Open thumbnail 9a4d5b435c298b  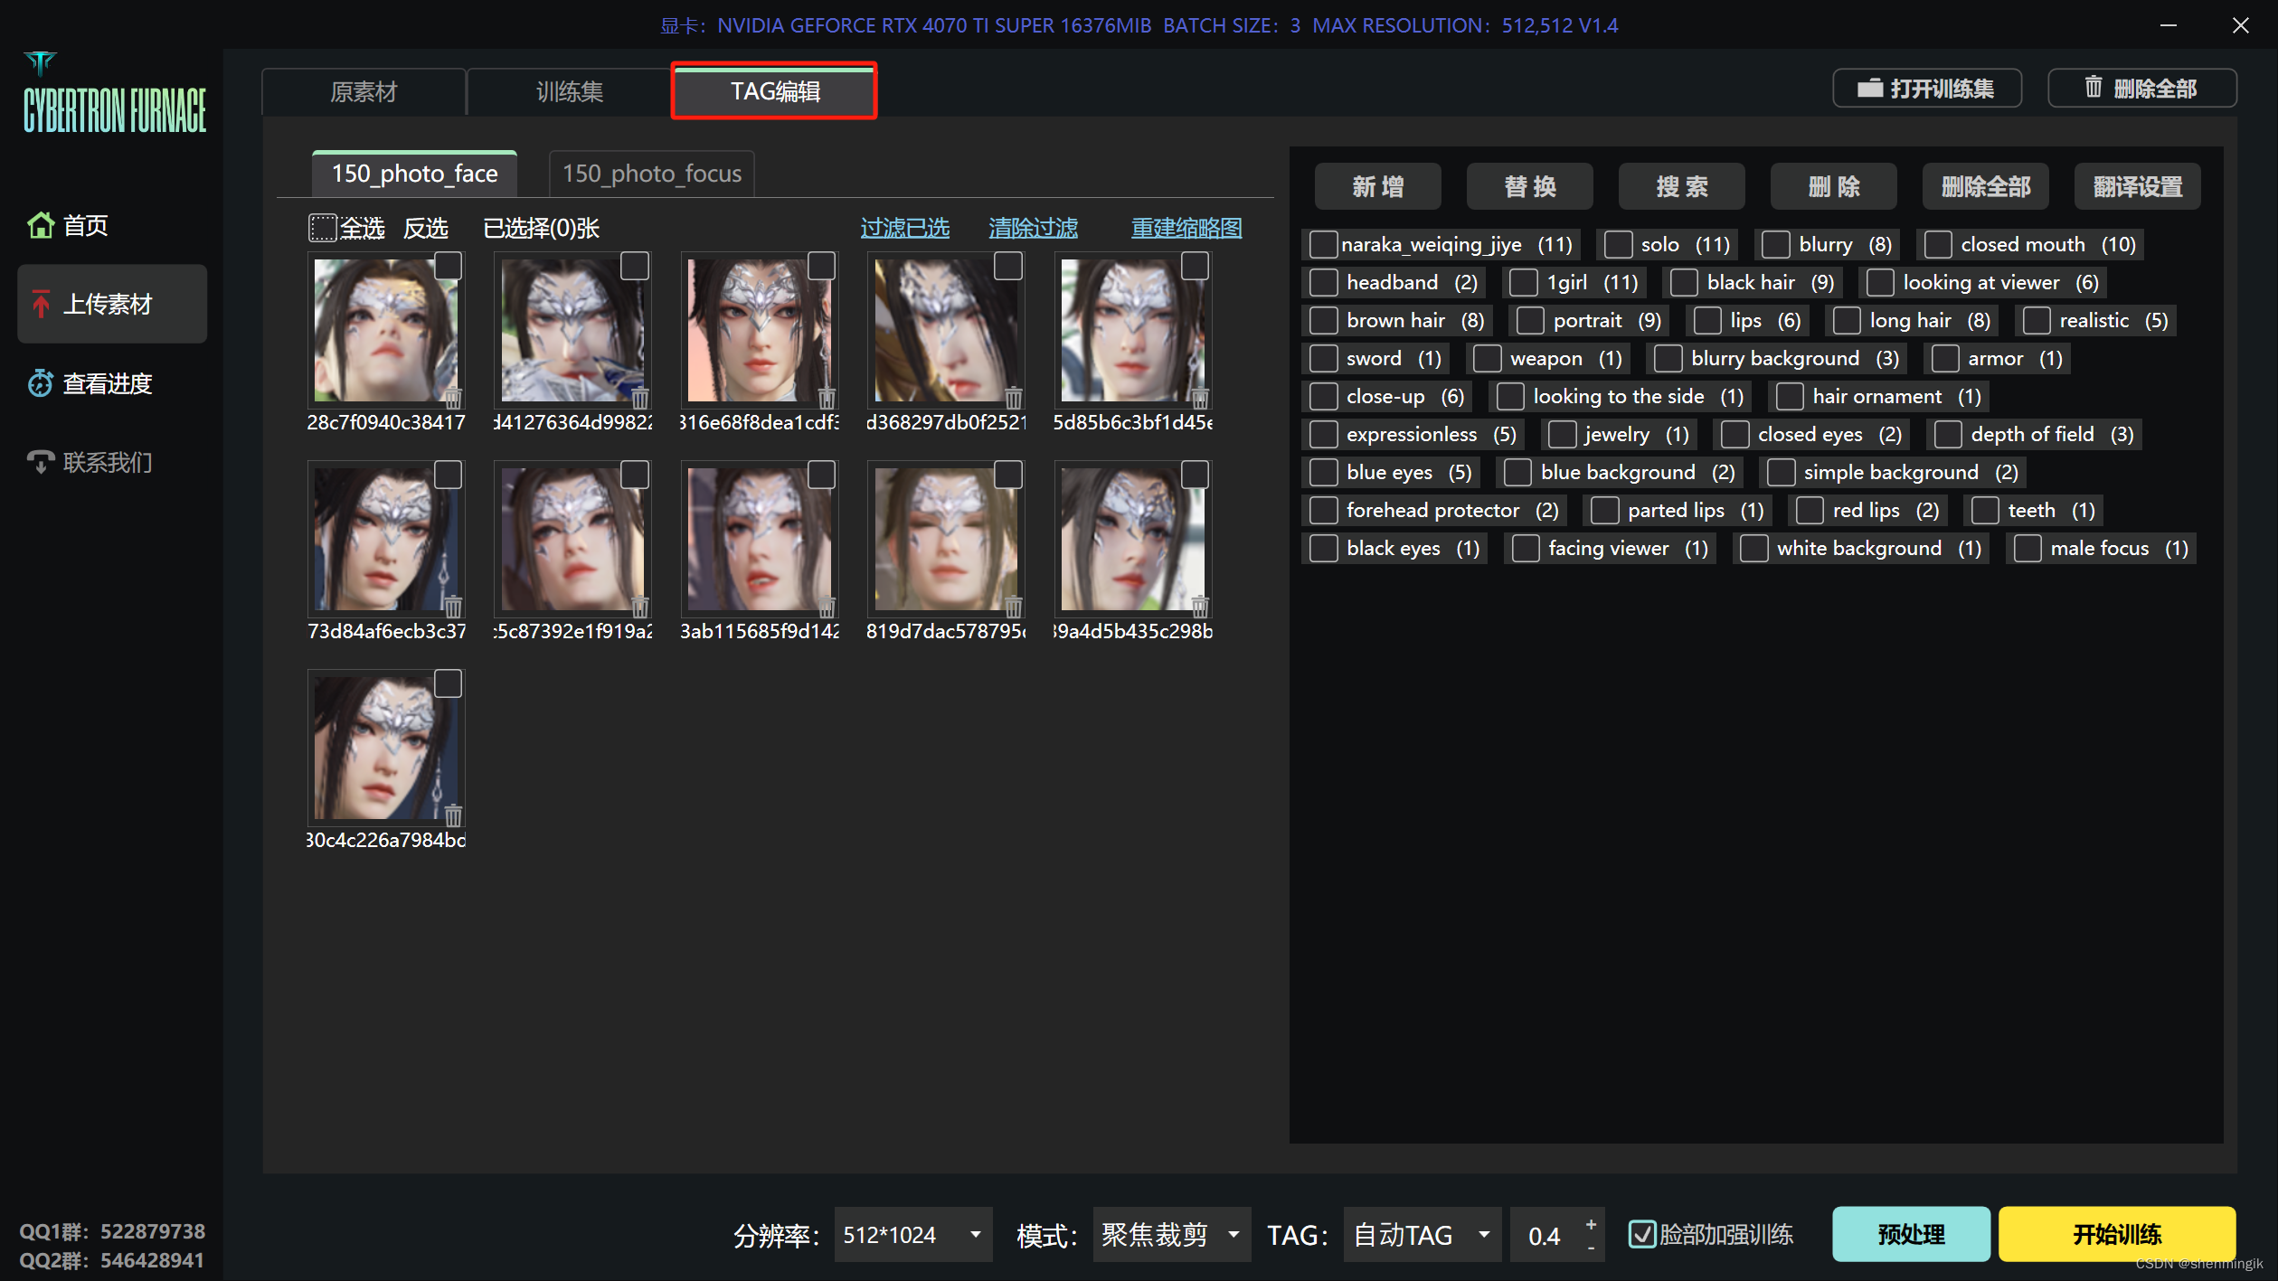click(x=1132, y=539)
